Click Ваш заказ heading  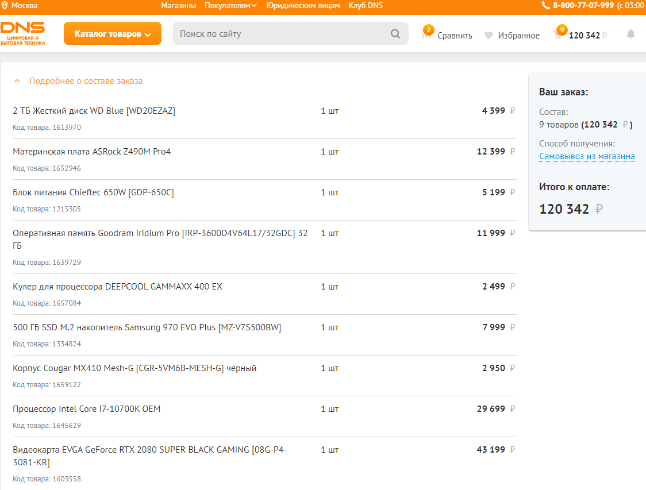pos(563,92)
